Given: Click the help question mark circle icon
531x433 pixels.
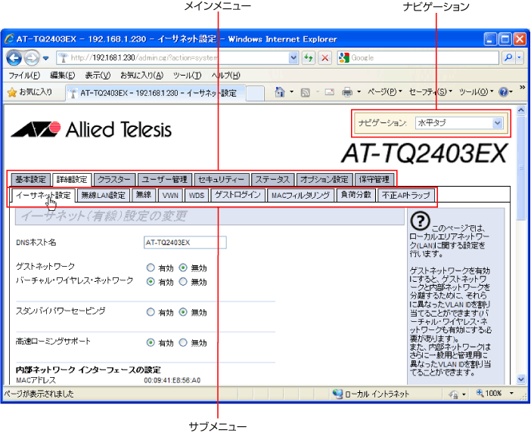Looking at the screenshot, I should point(420,221).
